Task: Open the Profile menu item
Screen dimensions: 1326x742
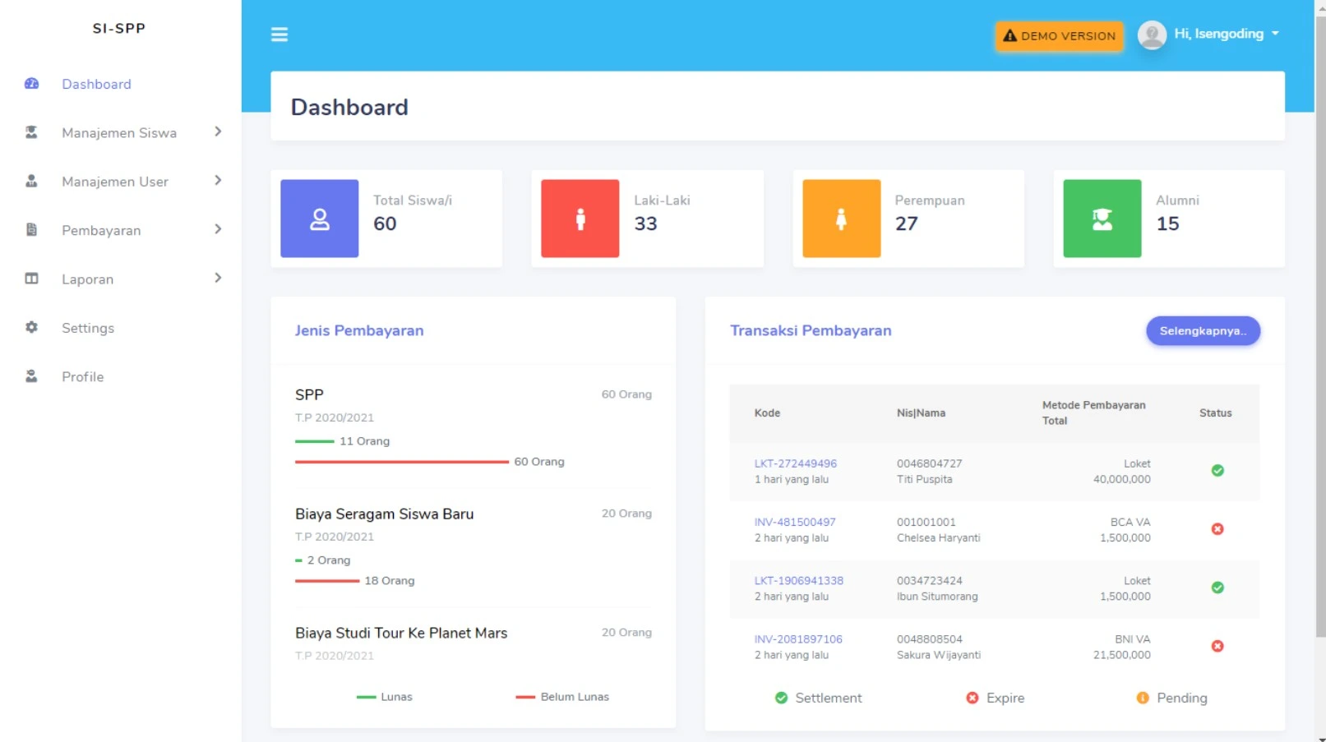Action: tap(82, 376)
